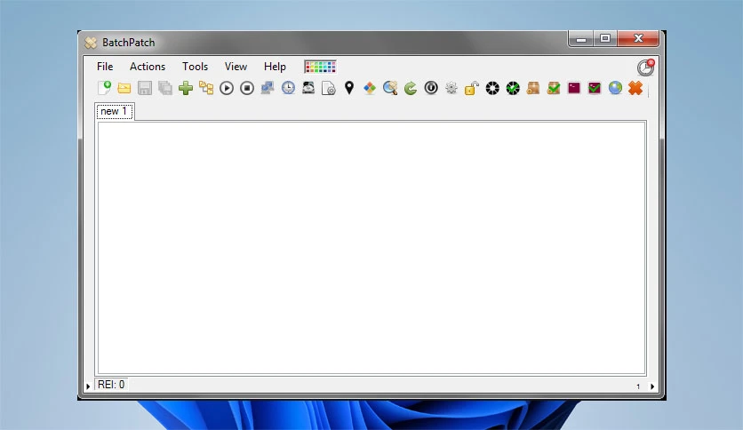This screenshot has height=430, width=743.
Task: Open the File menu
Action: pos(105,67)
